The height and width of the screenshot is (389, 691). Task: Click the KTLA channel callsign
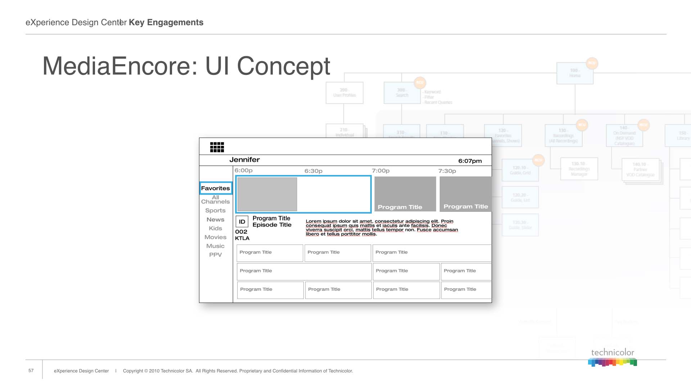242,238
